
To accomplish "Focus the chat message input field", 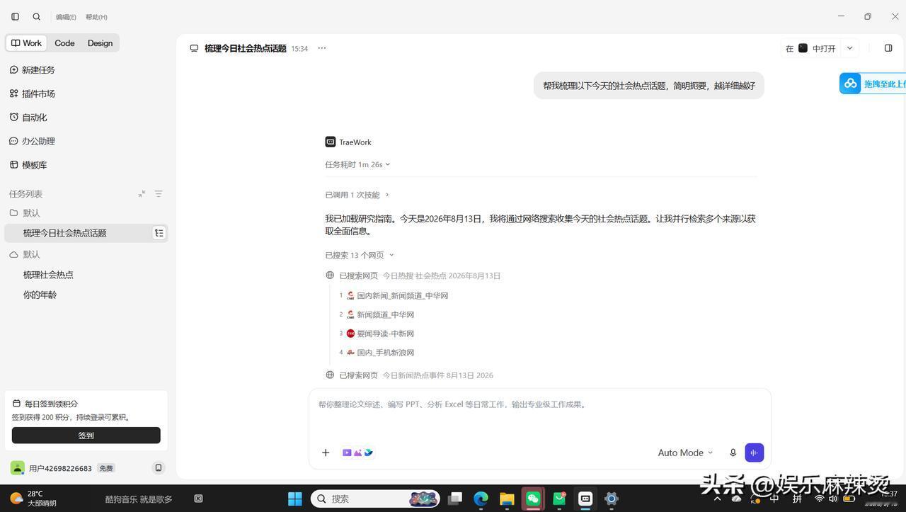I will coord(539,404).
